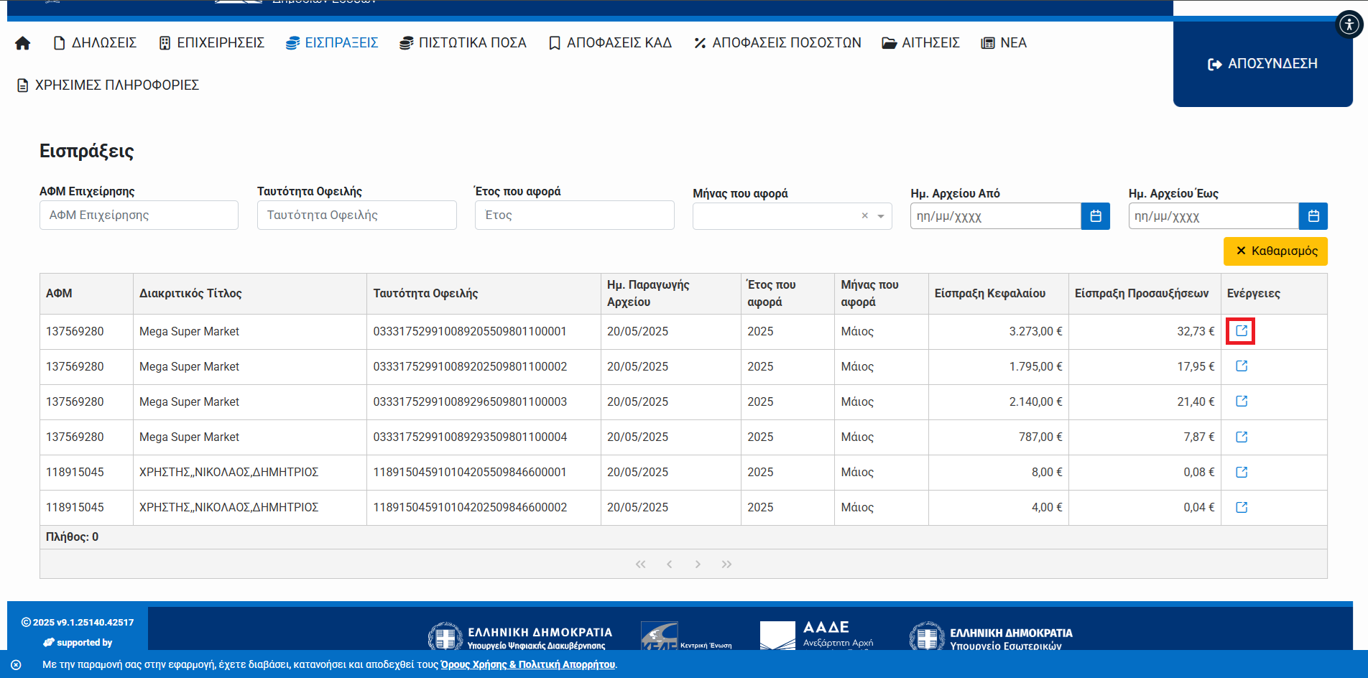Expand the Μήνας που αφορά dropdown arrow

point(881,216)
